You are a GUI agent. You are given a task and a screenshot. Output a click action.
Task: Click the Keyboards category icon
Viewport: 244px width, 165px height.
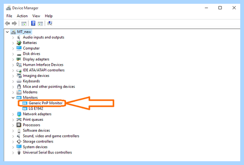19,81
